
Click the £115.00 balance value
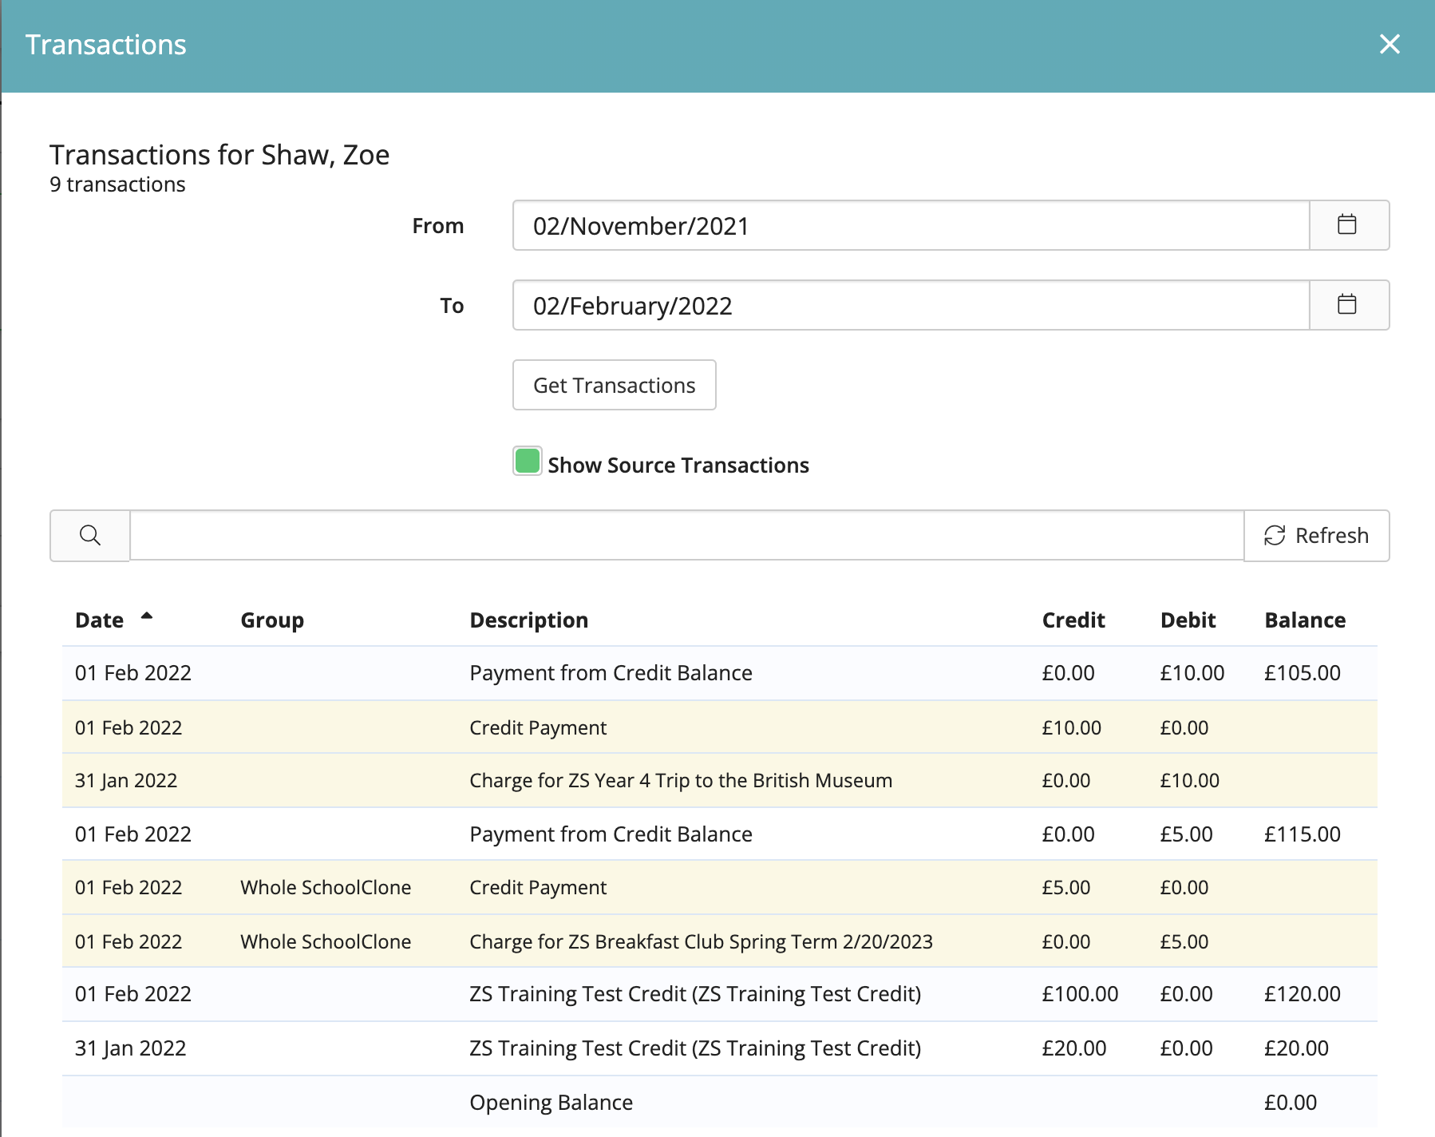click(1303, 834)
